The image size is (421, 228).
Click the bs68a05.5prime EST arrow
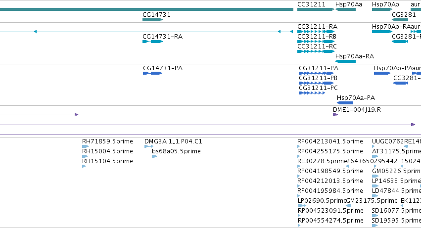click(x=154, y=156)
